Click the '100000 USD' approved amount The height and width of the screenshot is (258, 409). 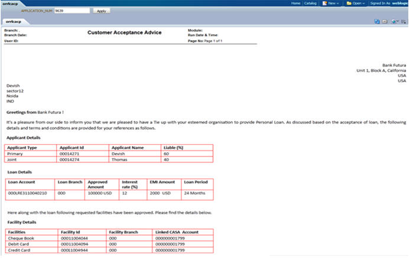click(x=100, y=193)
